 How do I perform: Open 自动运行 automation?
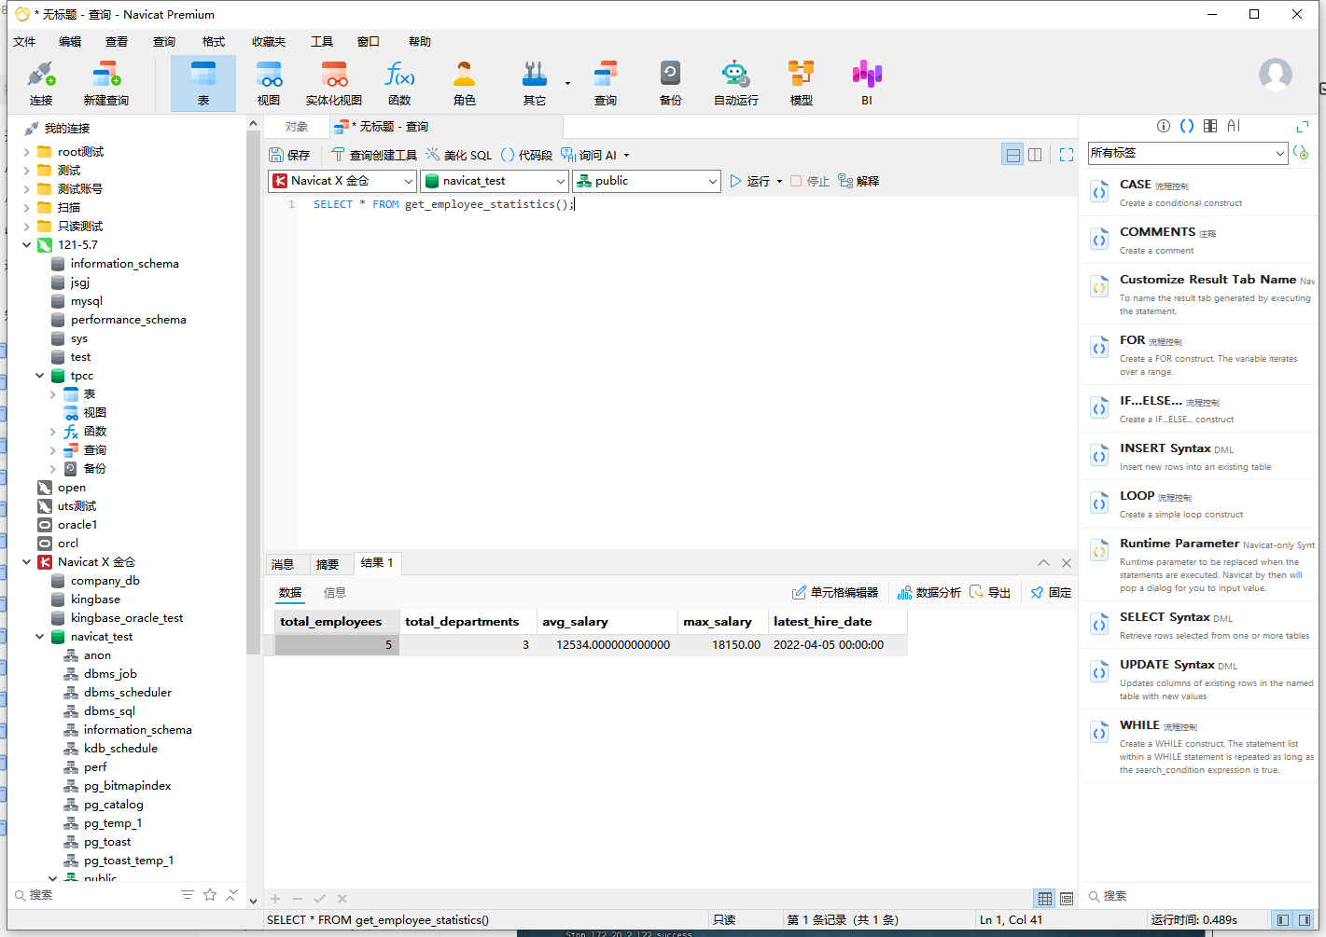coord(736,83)
